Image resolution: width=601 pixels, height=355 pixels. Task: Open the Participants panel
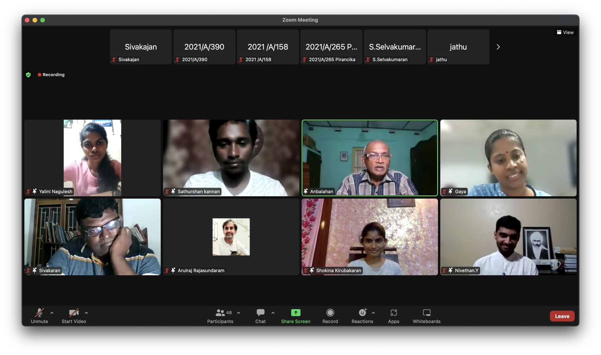[x=220, y=316]
